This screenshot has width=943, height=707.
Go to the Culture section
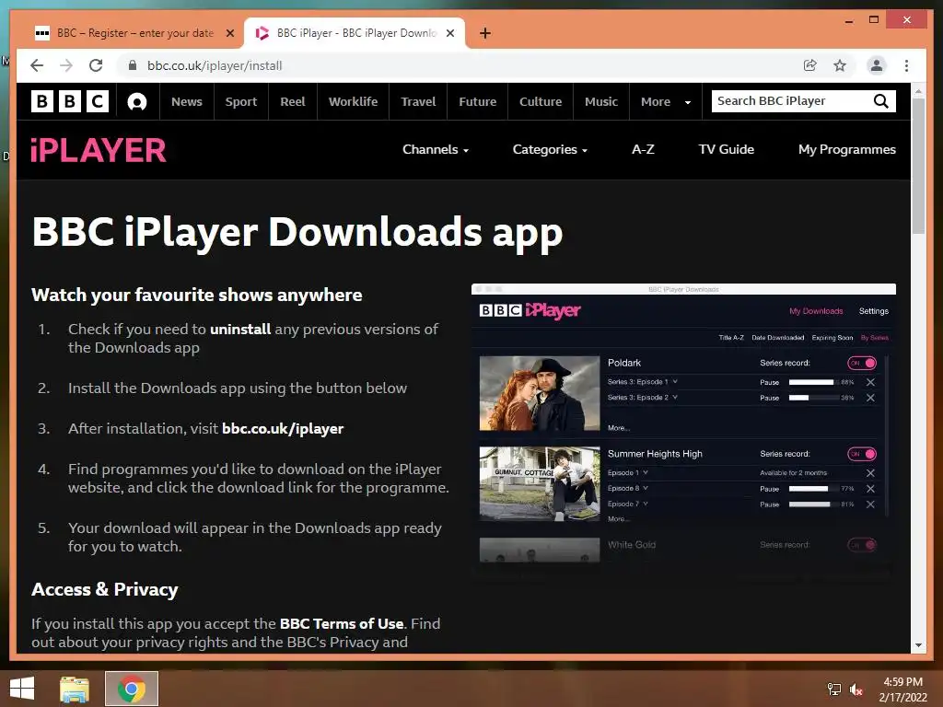click(540, 101)
